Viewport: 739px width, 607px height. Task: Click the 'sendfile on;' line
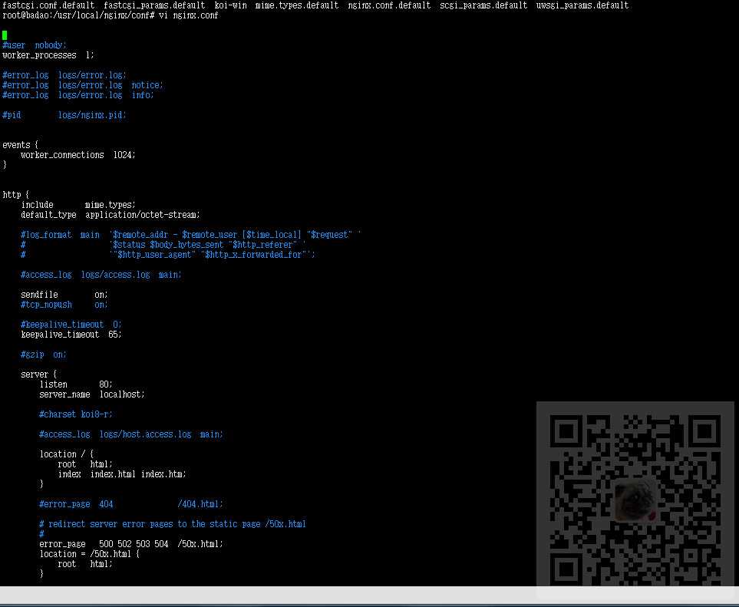(64, 295)
